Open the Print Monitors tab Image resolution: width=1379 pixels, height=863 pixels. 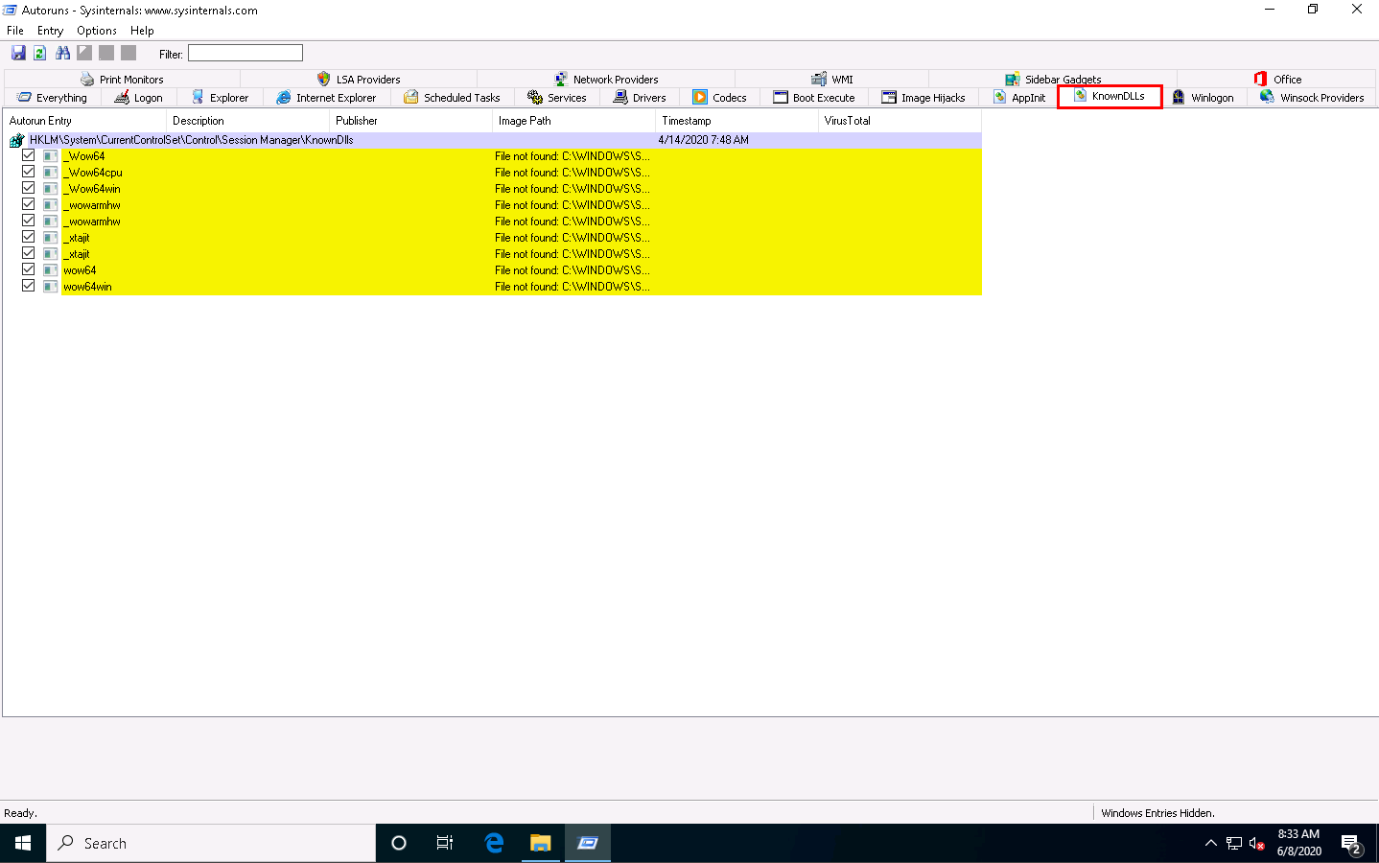click(x=122, y=80)
